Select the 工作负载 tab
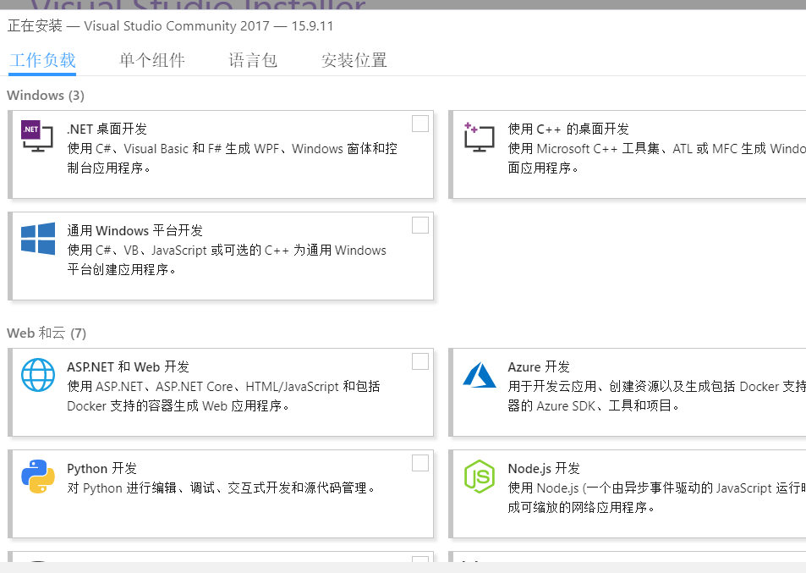This screenshot has width=806, height=573. pos(42,60)
